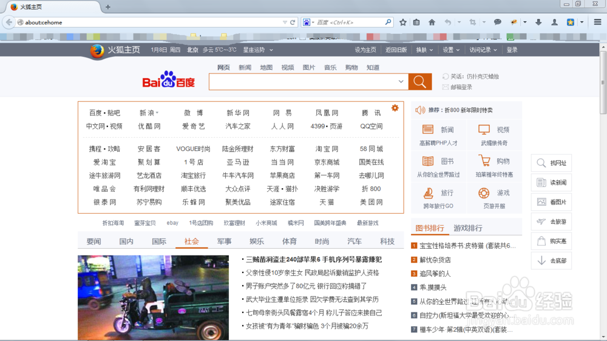
Task: Open the URL bar history dropdown
Action: (285, 22)
